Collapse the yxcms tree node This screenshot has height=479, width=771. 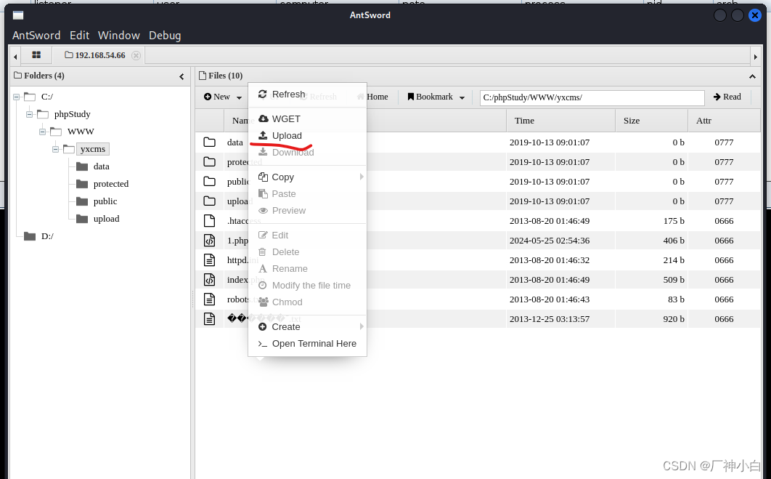coord(56,149)
